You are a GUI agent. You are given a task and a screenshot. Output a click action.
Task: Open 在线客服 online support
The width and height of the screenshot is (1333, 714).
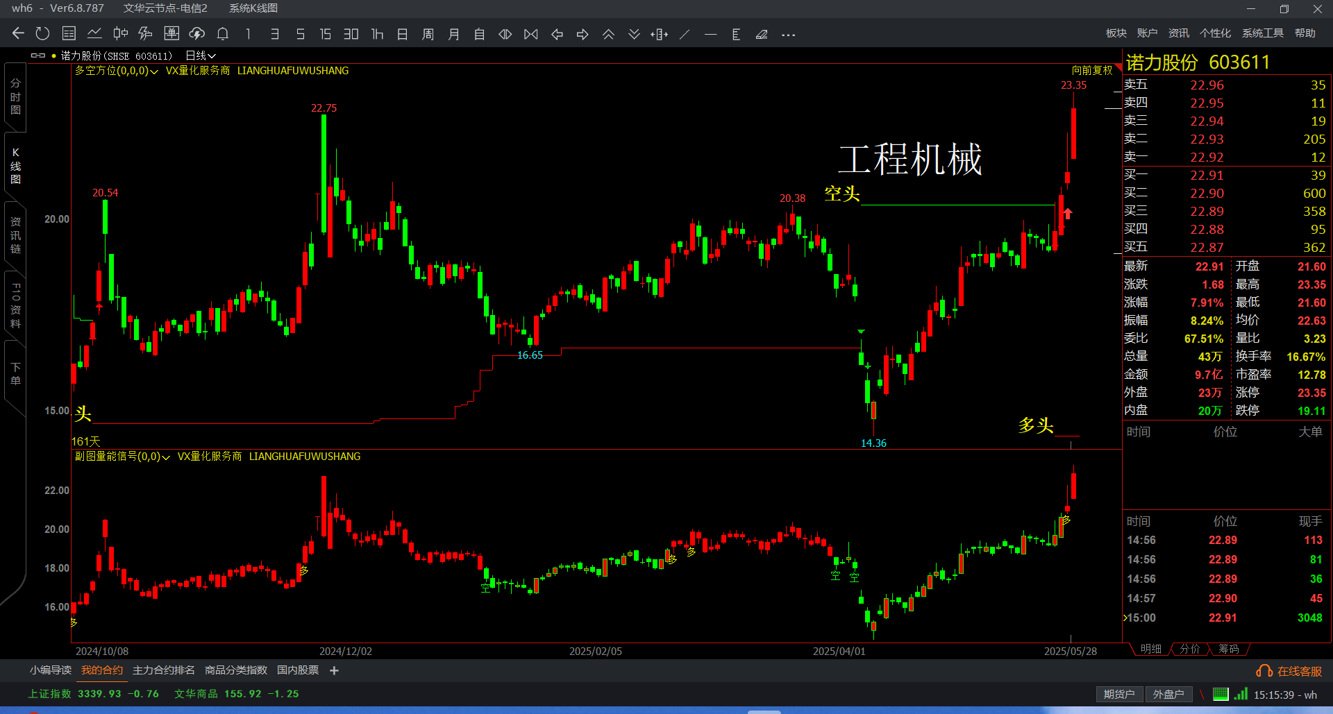1289,672
